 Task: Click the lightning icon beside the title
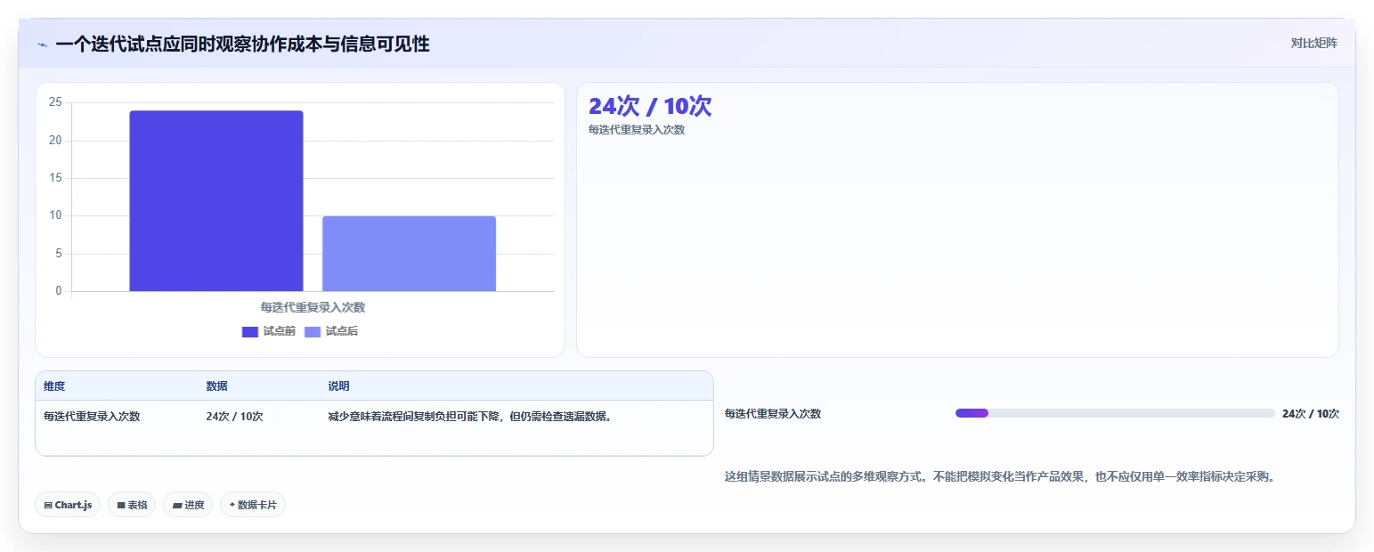click(42, 45)
